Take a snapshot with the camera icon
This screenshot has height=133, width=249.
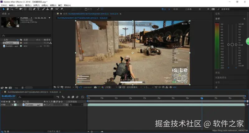pos(95,87)
